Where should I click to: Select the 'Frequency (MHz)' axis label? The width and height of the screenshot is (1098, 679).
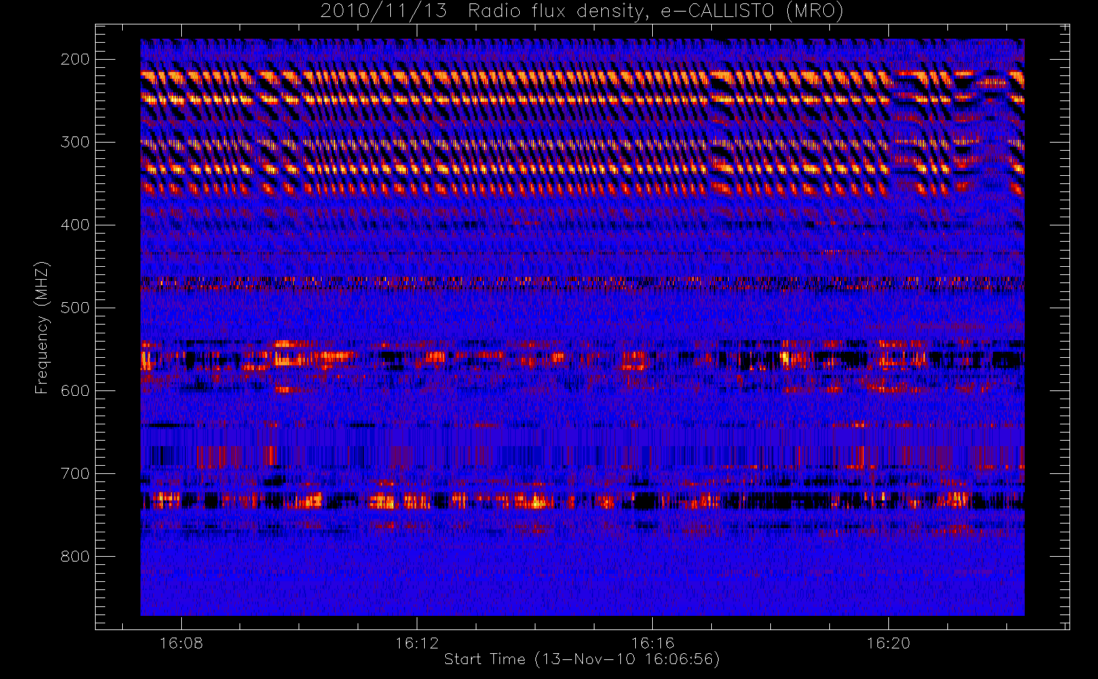pos(42,327)
